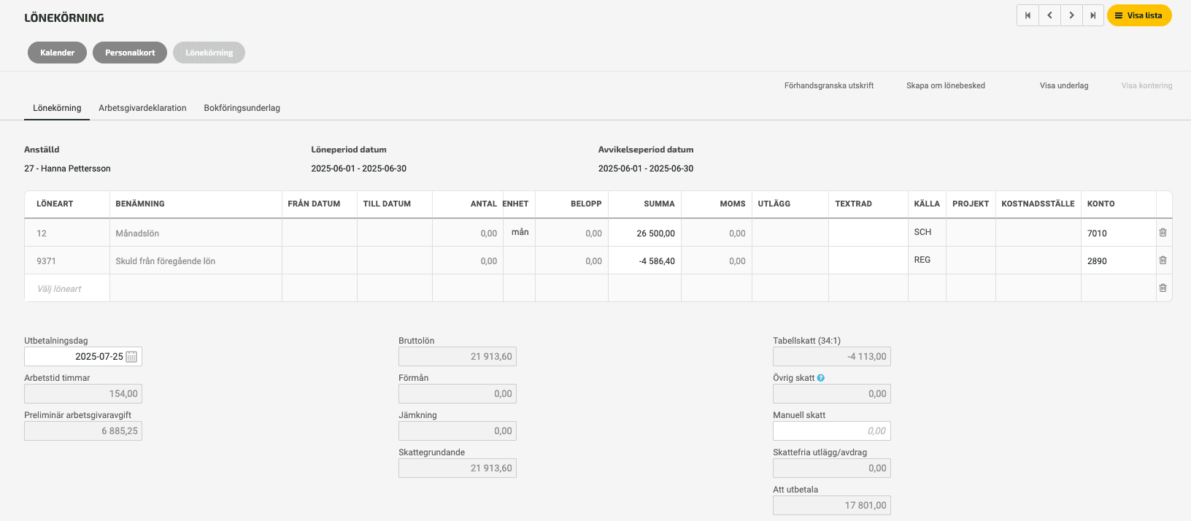This screenshot has height=521, width=1191.
Task: Select the Lönekörning tab
Action: pos(57,108)
